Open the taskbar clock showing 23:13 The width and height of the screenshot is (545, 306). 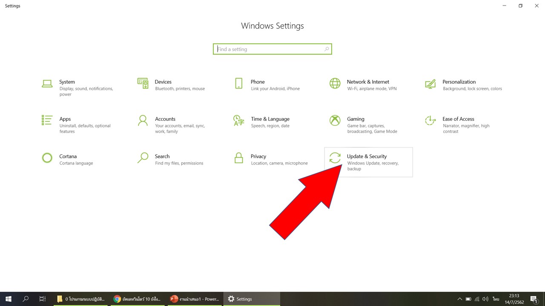tap(514, 299)
